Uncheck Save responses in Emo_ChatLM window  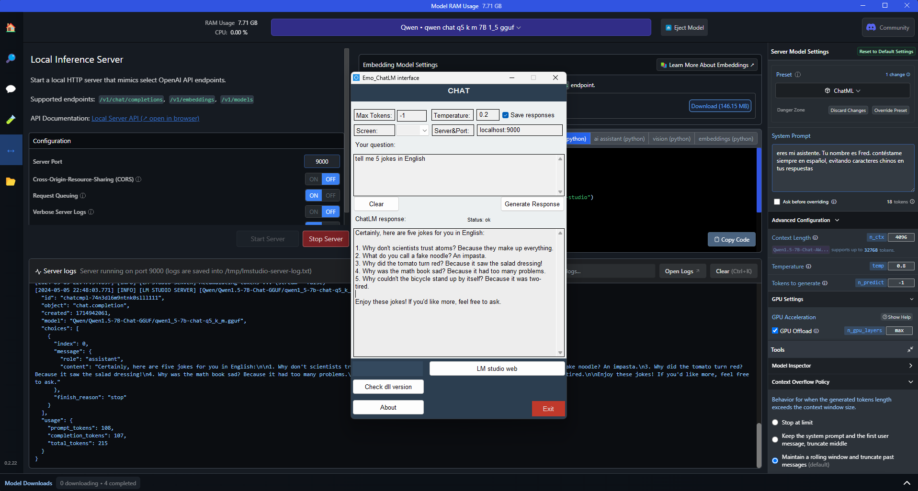tap(505, 115)
